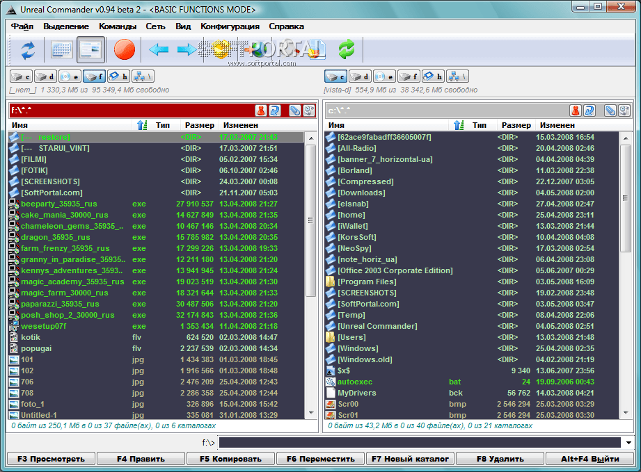Click blue refresh icon in right path bar

(589, 111)
